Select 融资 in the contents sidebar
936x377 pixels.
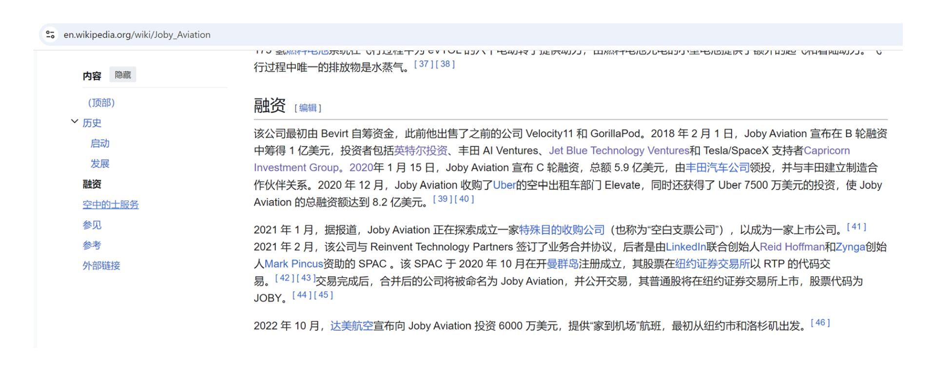click(92, 184)
